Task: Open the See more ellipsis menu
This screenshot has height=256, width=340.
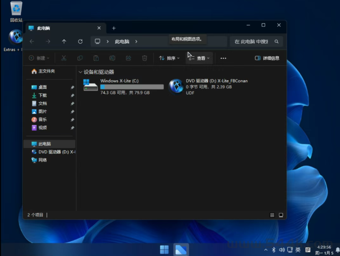Action: (223, 58)
